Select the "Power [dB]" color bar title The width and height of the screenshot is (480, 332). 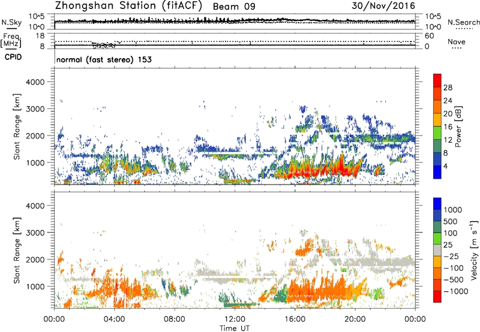pos(458,126)
